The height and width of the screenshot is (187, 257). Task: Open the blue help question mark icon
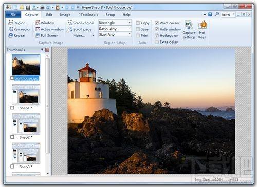point(210,14)
